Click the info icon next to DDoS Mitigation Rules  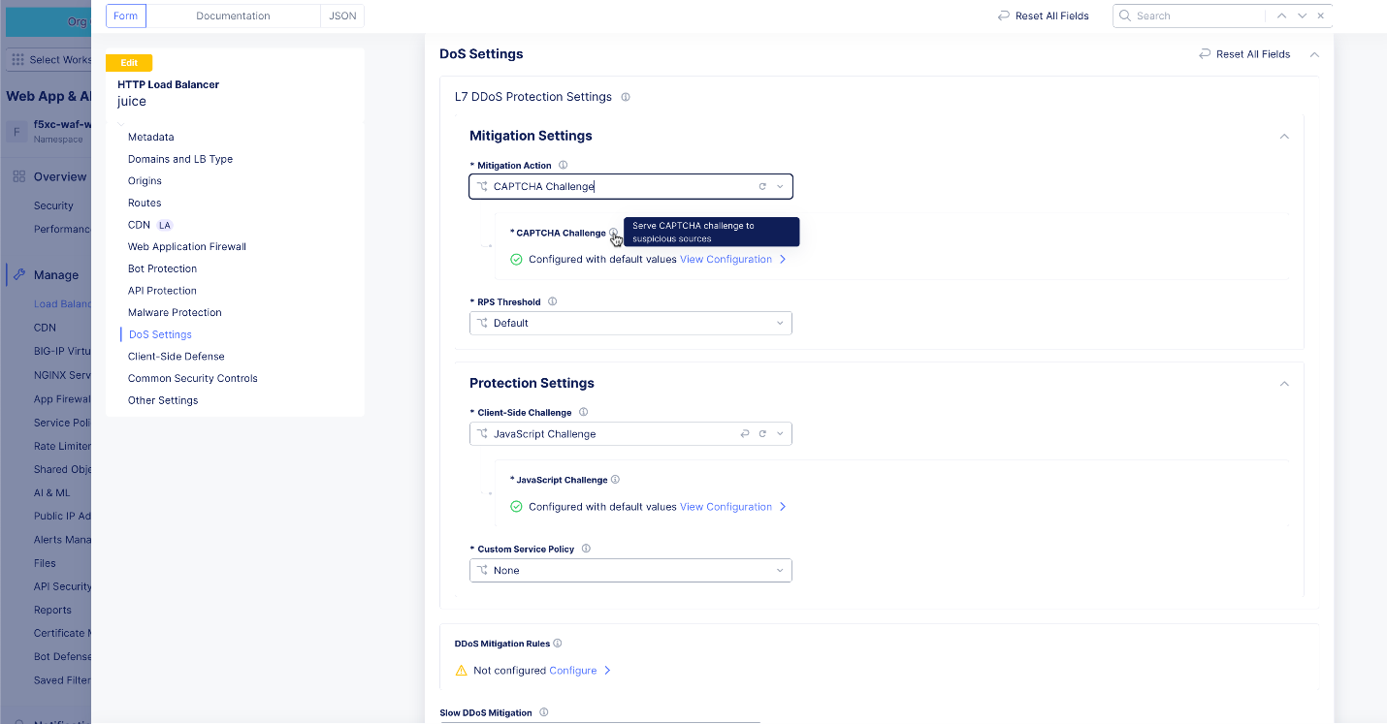(x=559, y=643)
